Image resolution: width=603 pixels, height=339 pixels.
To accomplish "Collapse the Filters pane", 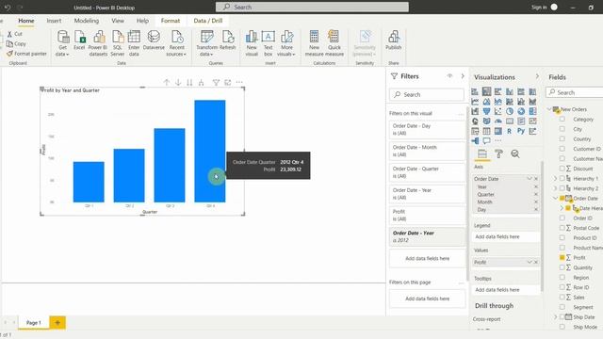I will pyautogui.click(x=463, y=76).
